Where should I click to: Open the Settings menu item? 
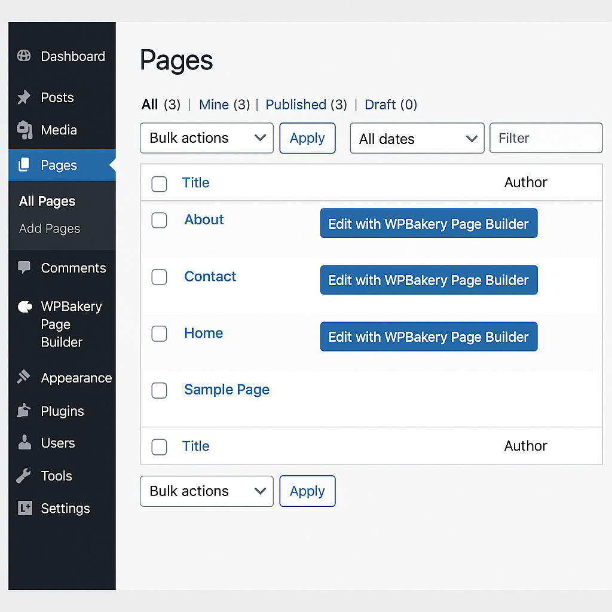point(66,509)
